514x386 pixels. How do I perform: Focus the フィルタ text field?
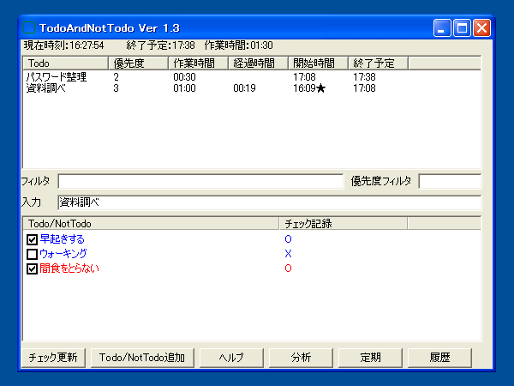click(200, 181)
